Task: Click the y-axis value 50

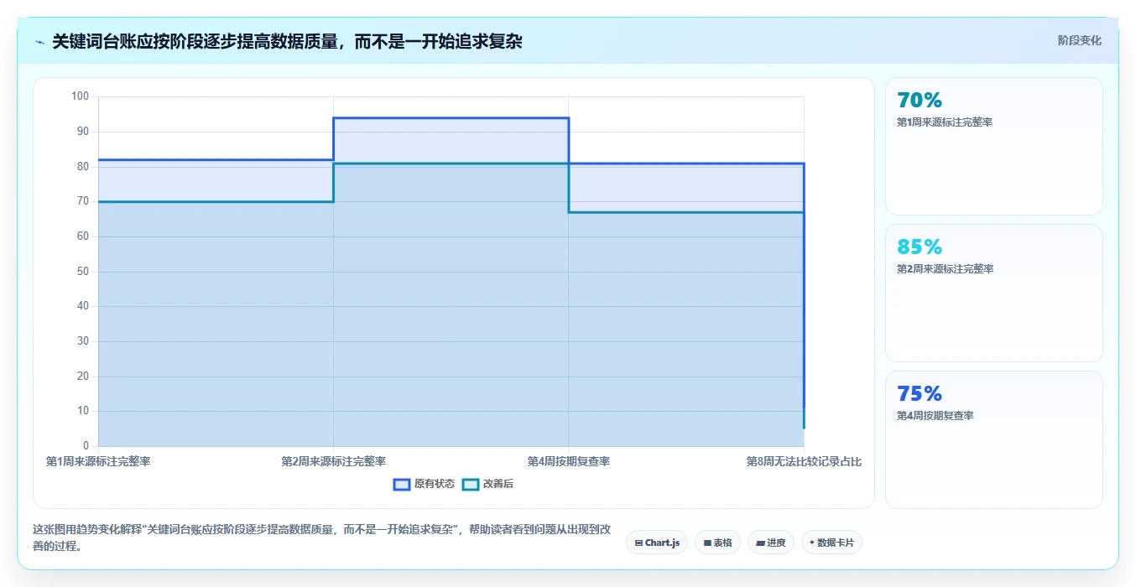Action: (82, 272)
